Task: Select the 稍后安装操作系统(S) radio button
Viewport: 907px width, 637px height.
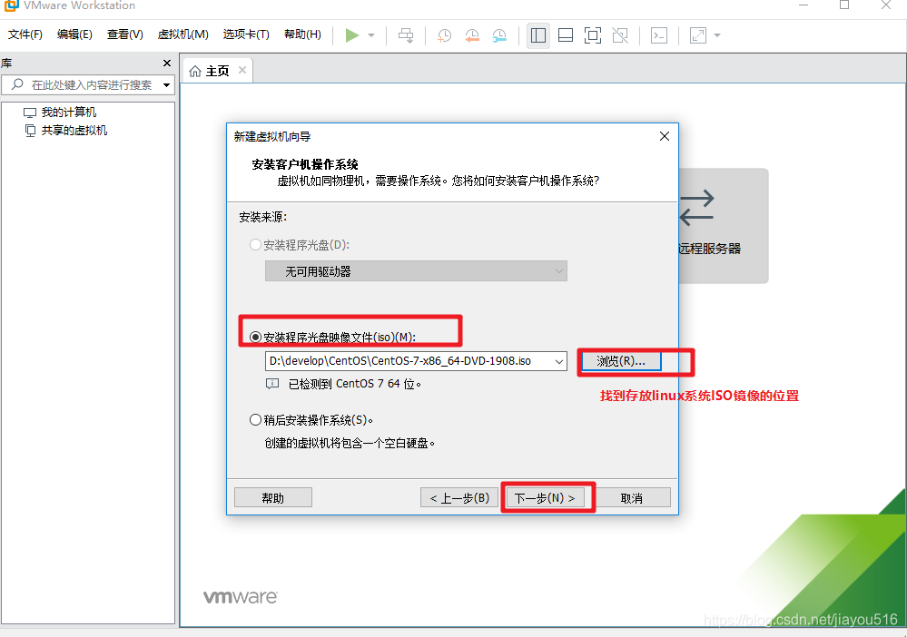Action: (255, 420)
